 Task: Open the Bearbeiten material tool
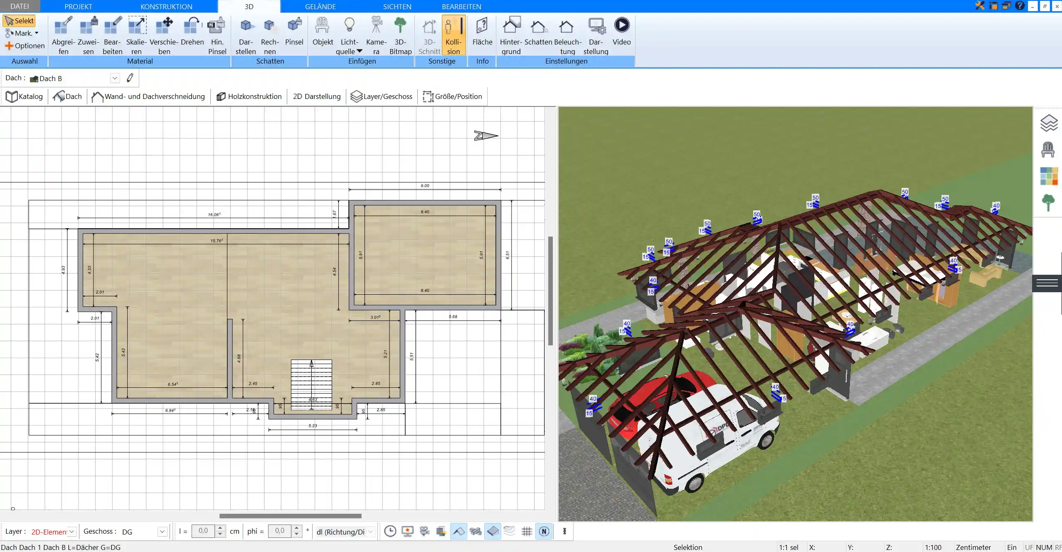tap(113, 35)
